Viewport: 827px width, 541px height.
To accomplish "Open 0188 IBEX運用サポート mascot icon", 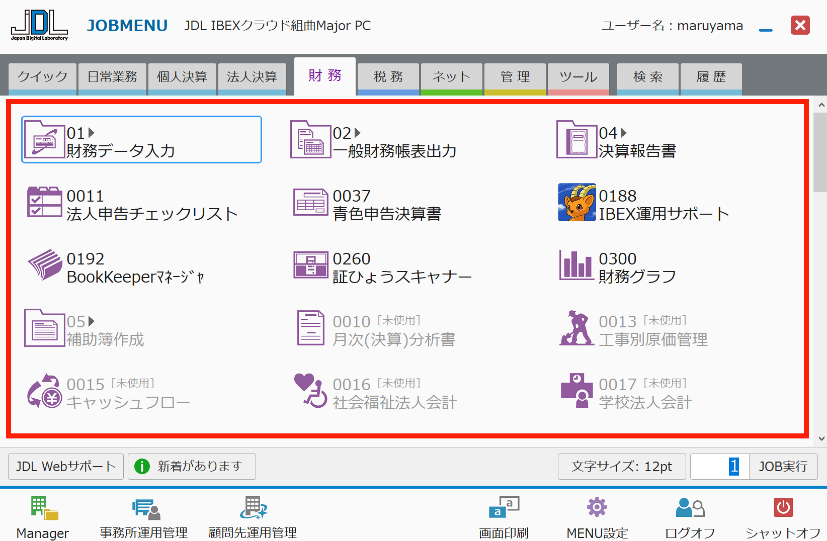I will coord(577,202).
